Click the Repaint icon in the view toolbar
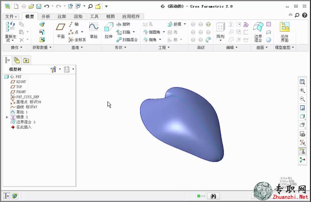The width and height of the screenshot is (311, 202). click(302, 108)
